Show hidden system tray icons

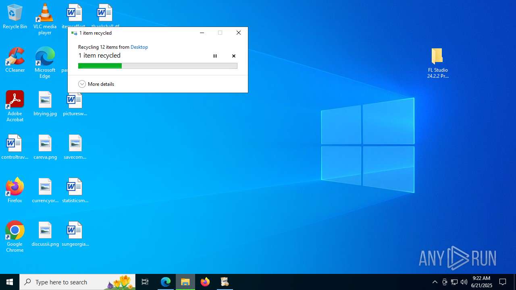(x=435, y=282)
